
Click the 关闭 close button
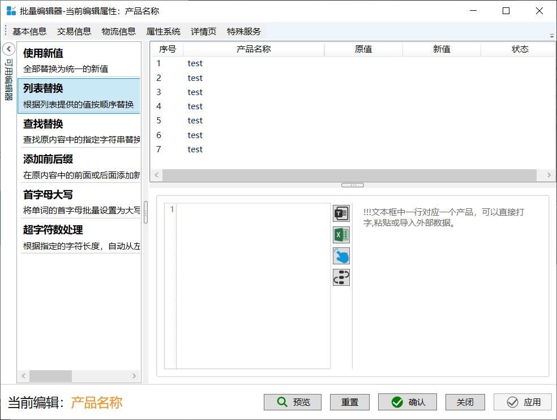click(465, 402)
